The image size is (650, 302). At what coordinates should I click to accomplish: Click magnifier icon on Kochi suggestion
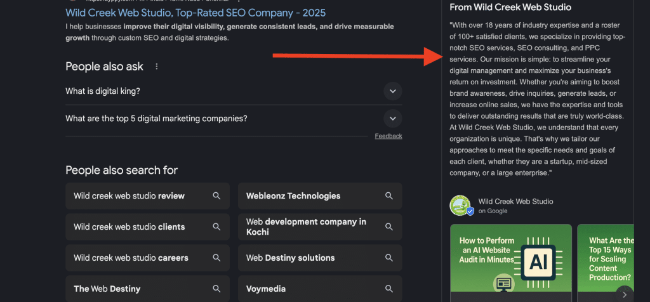[x=389, y=227]
